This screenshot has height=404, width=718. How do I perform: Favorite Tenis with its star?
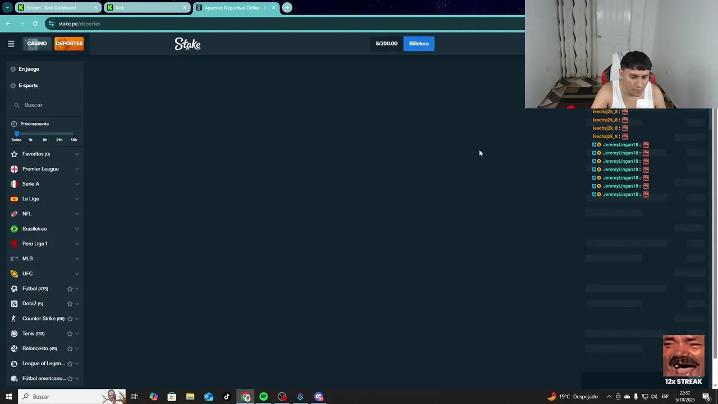[70, 334]
